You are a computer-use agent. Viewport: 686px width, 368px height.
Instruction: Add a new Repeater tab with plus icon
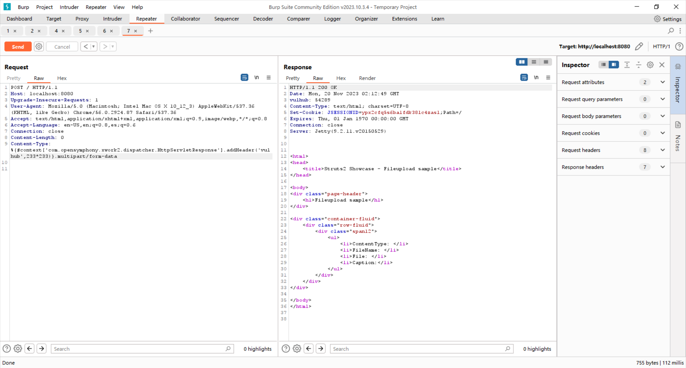point(150,31)
